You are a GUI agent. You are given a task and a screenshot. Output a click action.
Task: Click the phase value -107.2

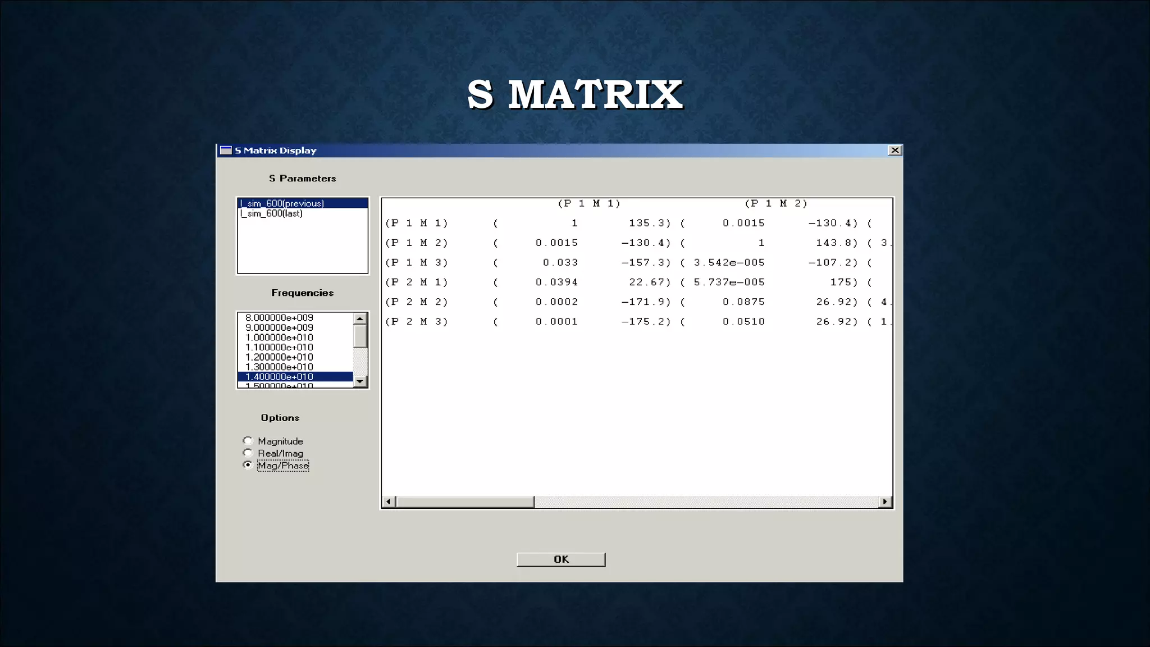point(830,262)
